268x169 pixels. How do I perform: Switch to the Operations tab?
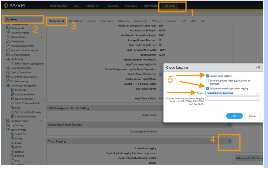75,21
